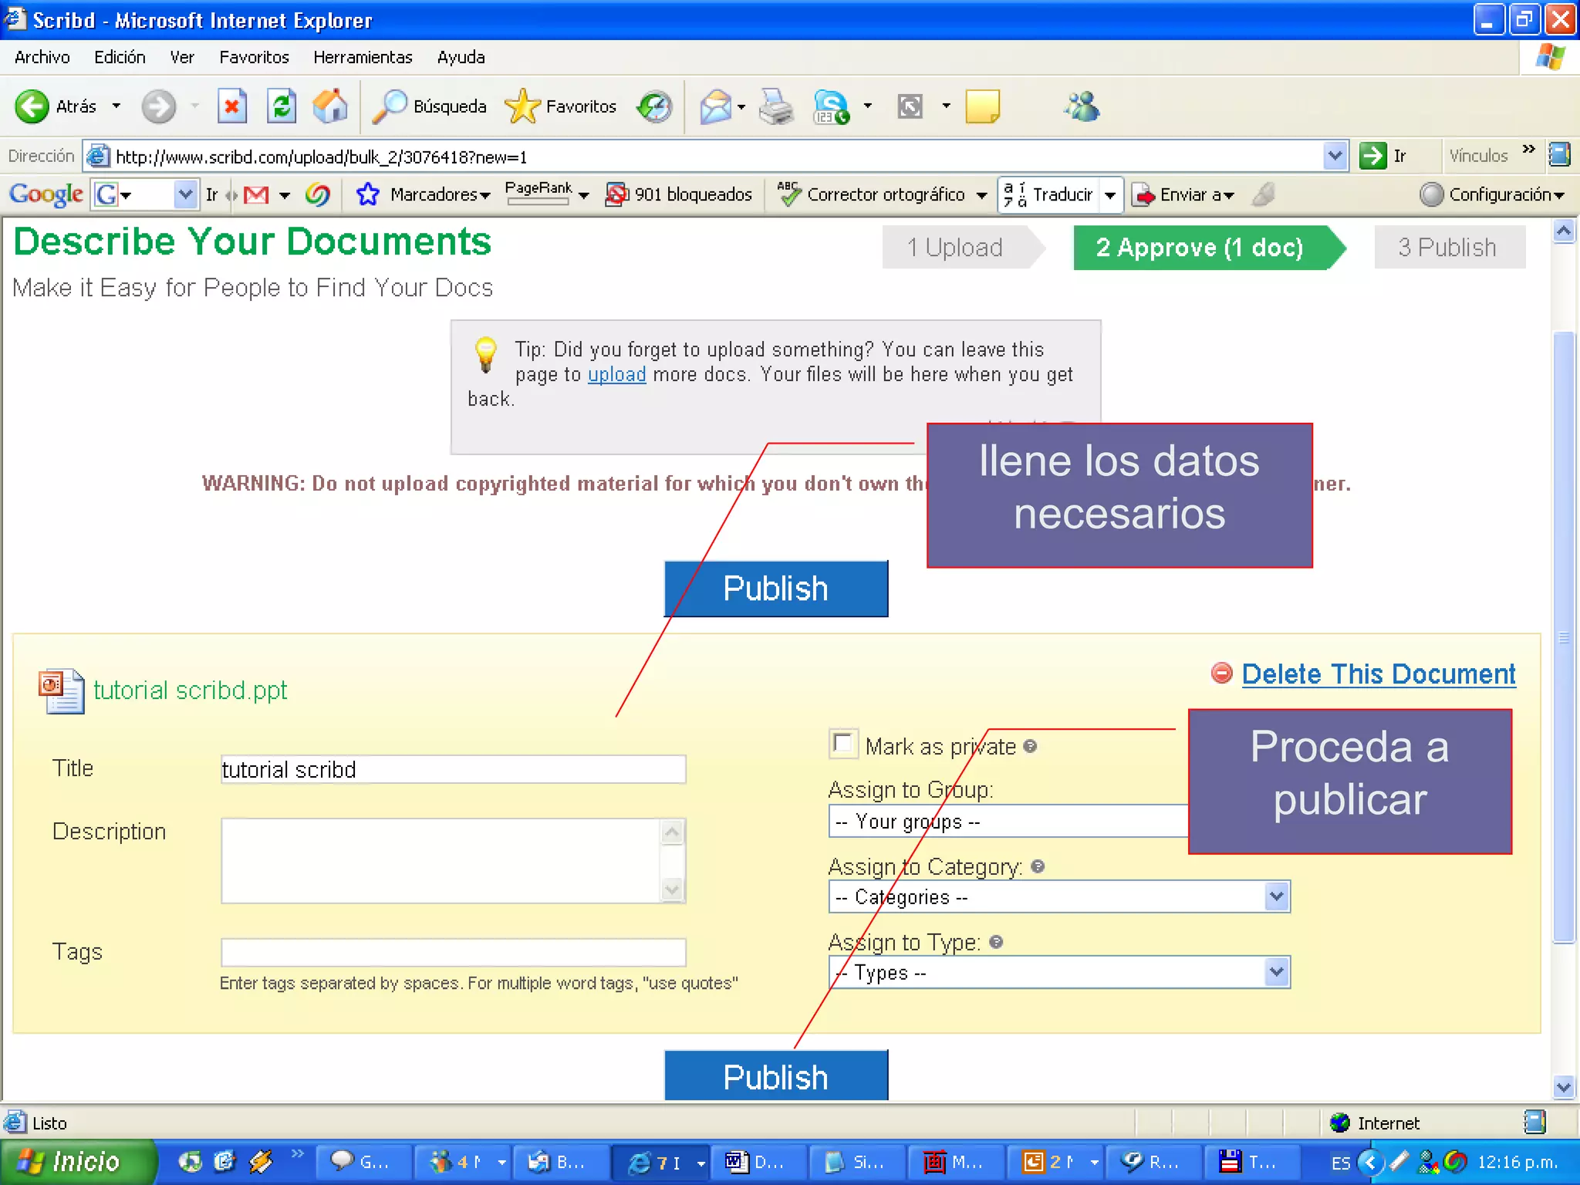This screenshot has width=1580, height=1185.
Task: Open the Ayuda menu
Action: tap(461, 57)
